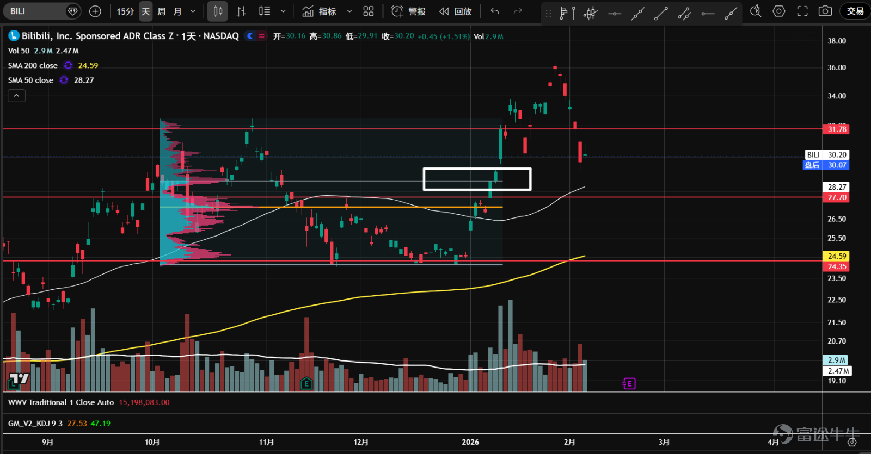Image resolution: width=871 pixels, height=454 pixels.
Task: Select the trend line drawing tool
Action: click(661, 13)
